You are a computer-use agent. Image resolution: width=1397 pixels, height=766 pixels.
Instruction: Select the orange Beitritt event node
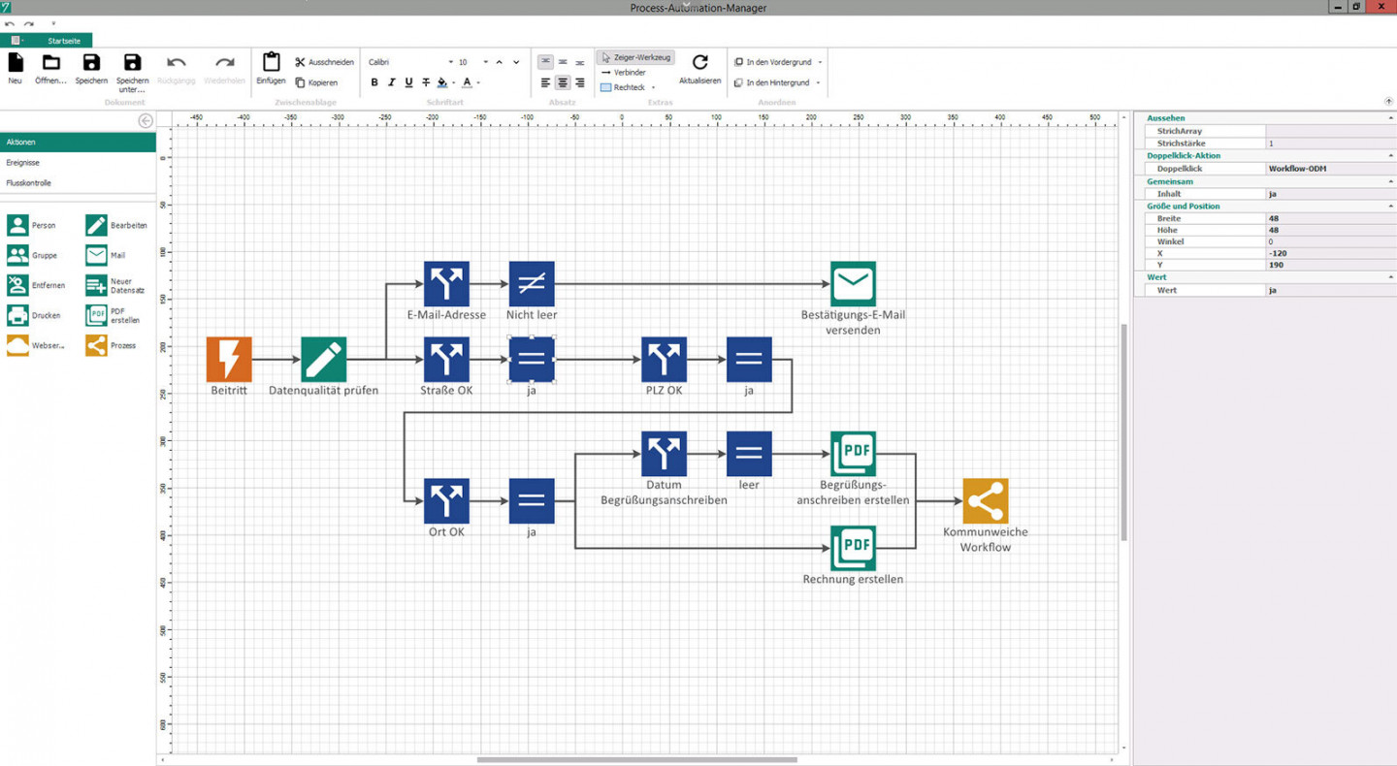tap(229, 360)
